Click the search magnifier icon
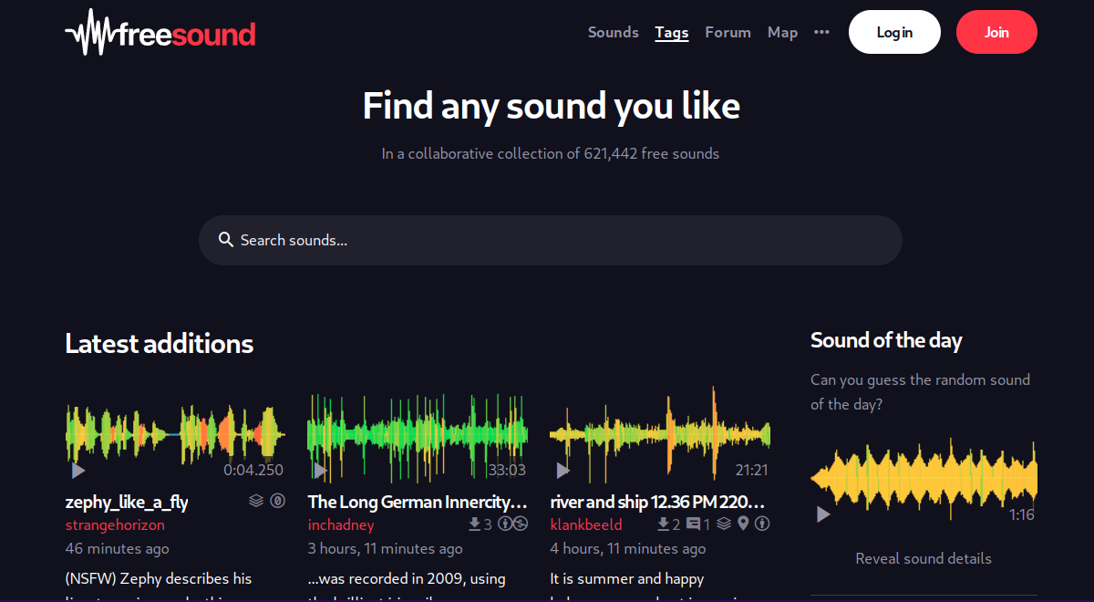The width and height of the screenshot is (1094, 602). tap(226, 240)
